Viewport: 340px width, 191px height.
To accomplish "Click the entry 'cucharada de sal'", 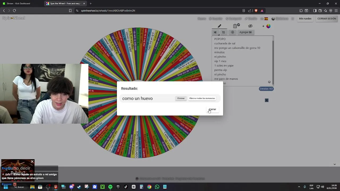I will click(x=225, y=44).
